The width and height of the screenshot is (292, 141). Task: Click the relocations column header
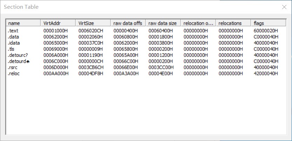233,23
